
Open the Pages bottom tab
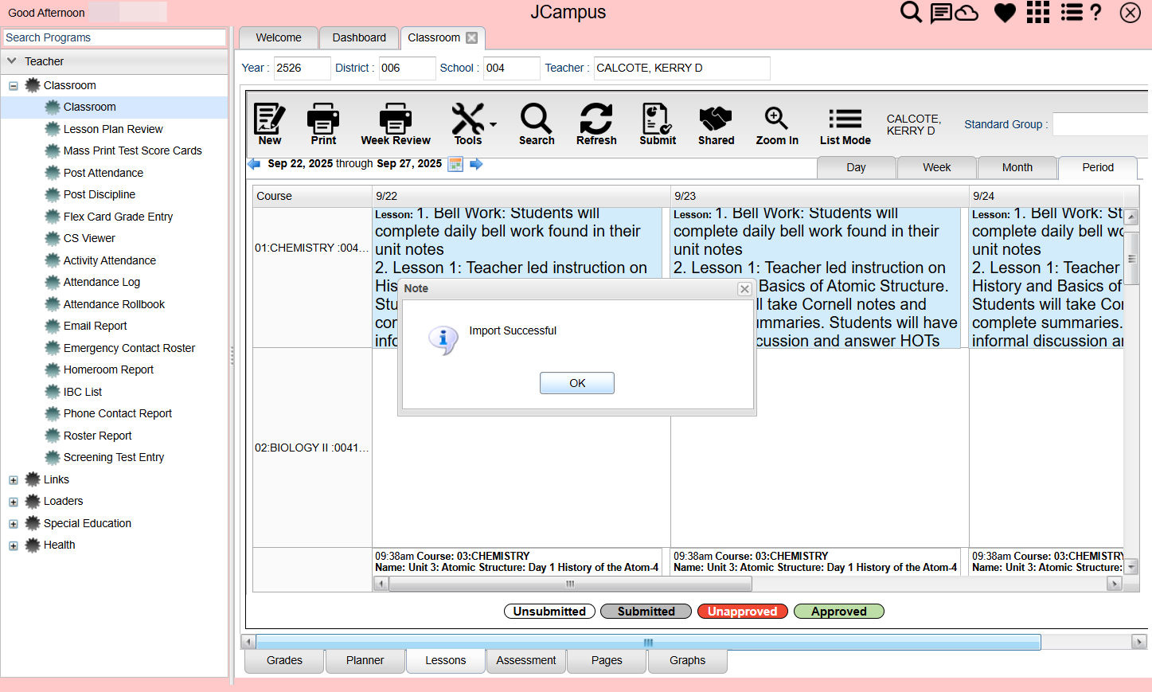607,661
